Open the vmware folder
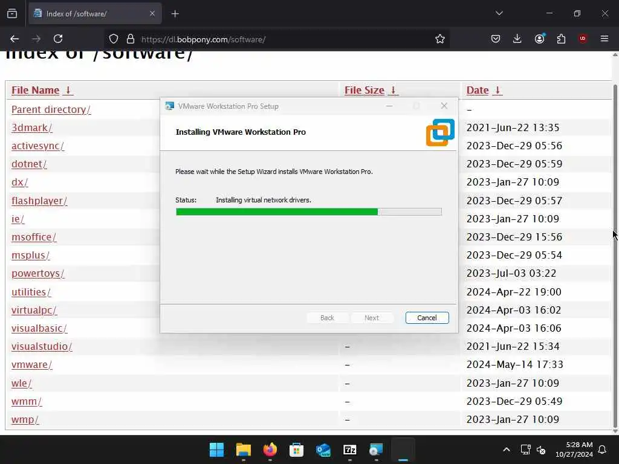Viewport: 619px width, 464px height. pos(31,364)
